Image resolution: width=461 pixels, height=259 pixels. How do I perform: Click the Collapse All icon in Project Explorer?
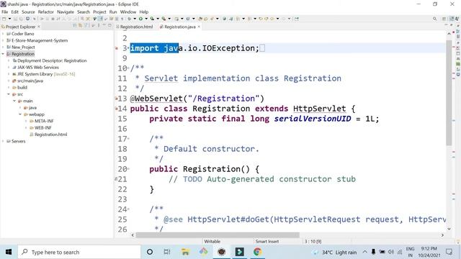click(x=75, y=26)
